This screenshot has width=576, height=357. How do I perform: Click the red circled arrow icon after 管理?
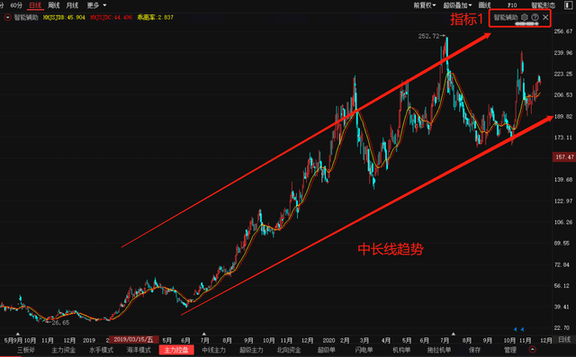(x=532, y=349)
